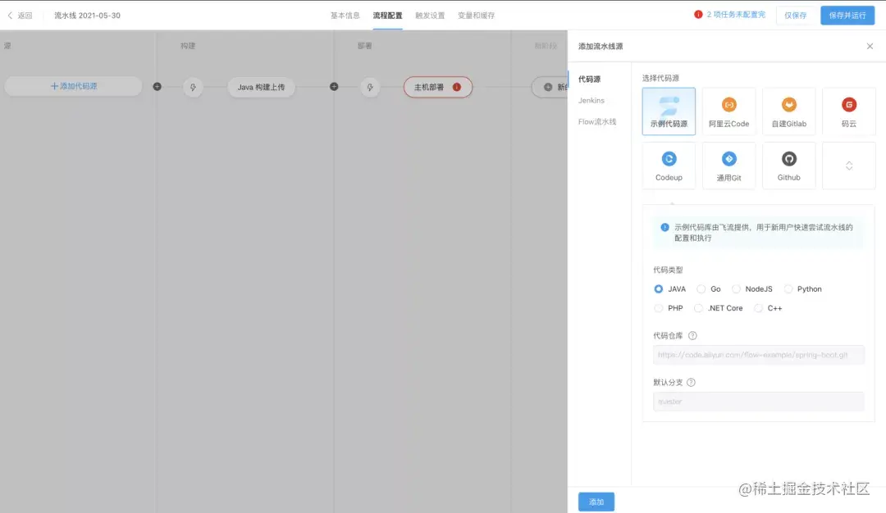Click 保存并运行 button
This screenshot has height=513, width=886.
(847, 16)
